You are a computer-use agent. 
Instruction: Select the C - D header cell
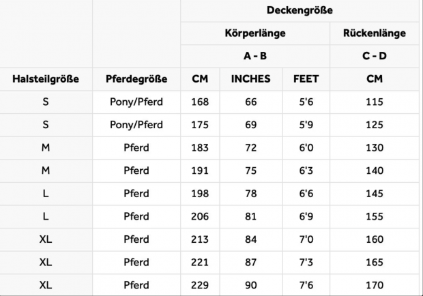[x=375, y=56]
